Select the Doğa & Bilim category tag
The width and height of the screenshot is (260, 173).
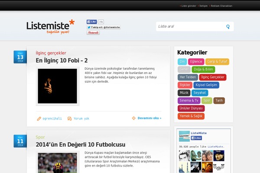pyautogui.click(x=203, y=69)
